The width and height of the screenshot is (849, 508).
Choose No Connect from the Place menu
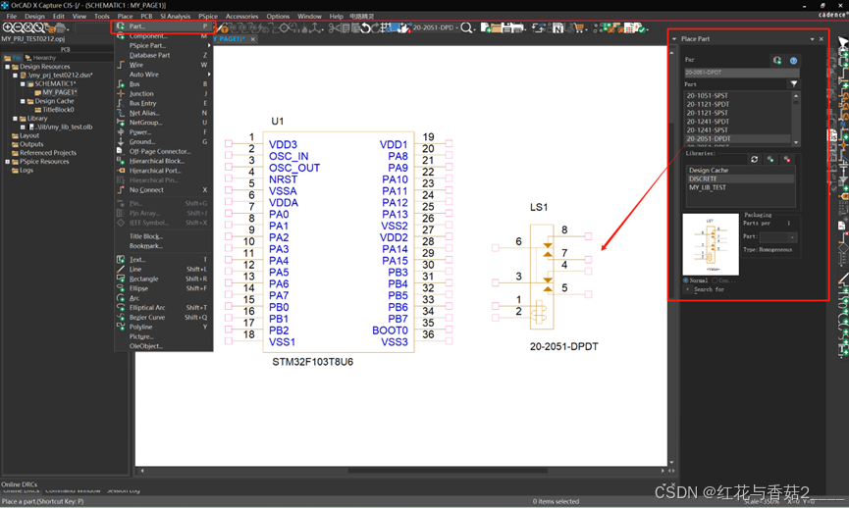[164, 190]
